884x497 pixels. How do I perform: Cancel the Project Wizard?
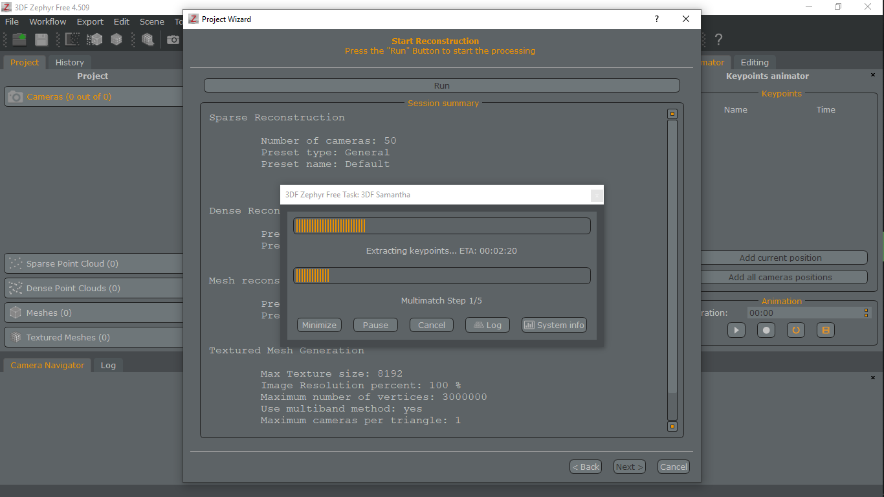[x=674, y=467]
